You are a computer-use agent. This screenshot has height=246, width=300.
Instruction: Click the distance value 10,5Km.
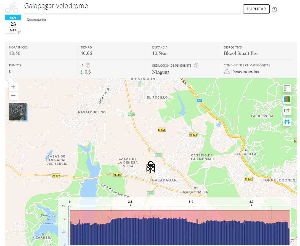(x=160, y=53)
